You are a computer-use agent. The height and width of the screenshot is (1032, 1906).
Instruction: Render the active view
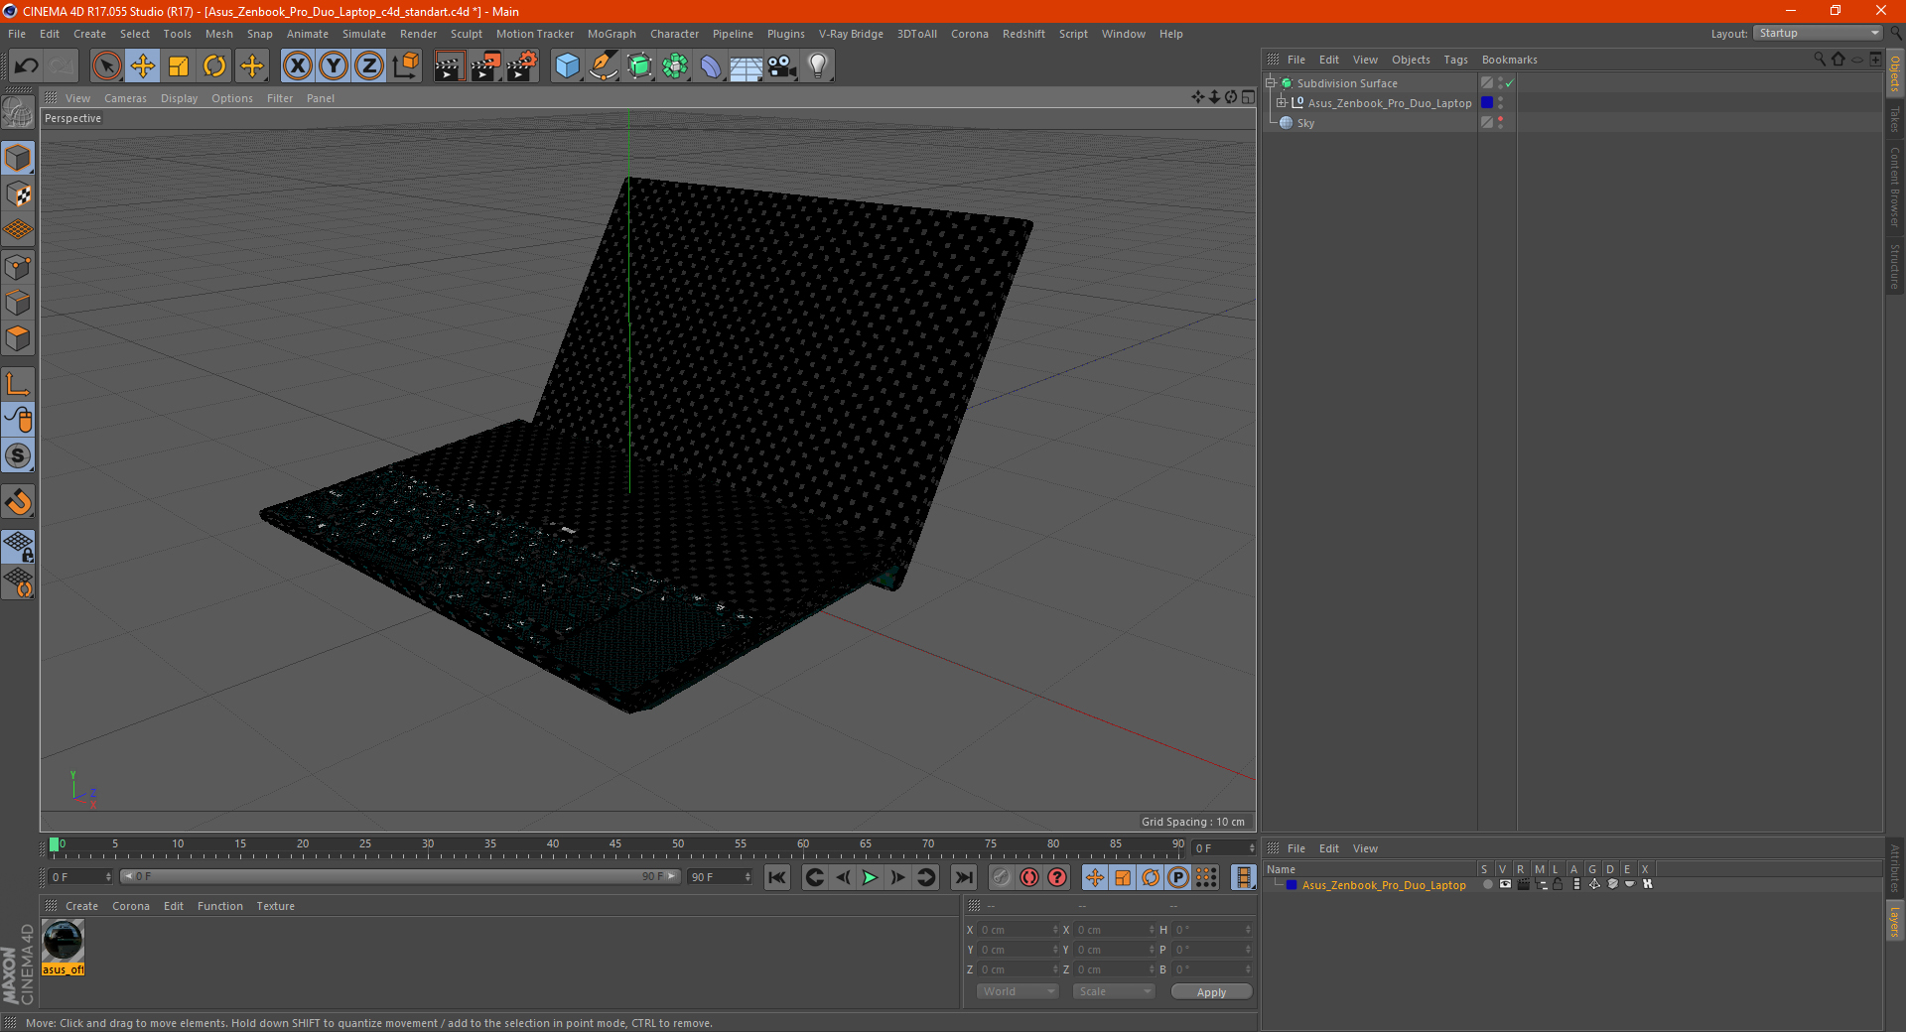click(449, 66)
